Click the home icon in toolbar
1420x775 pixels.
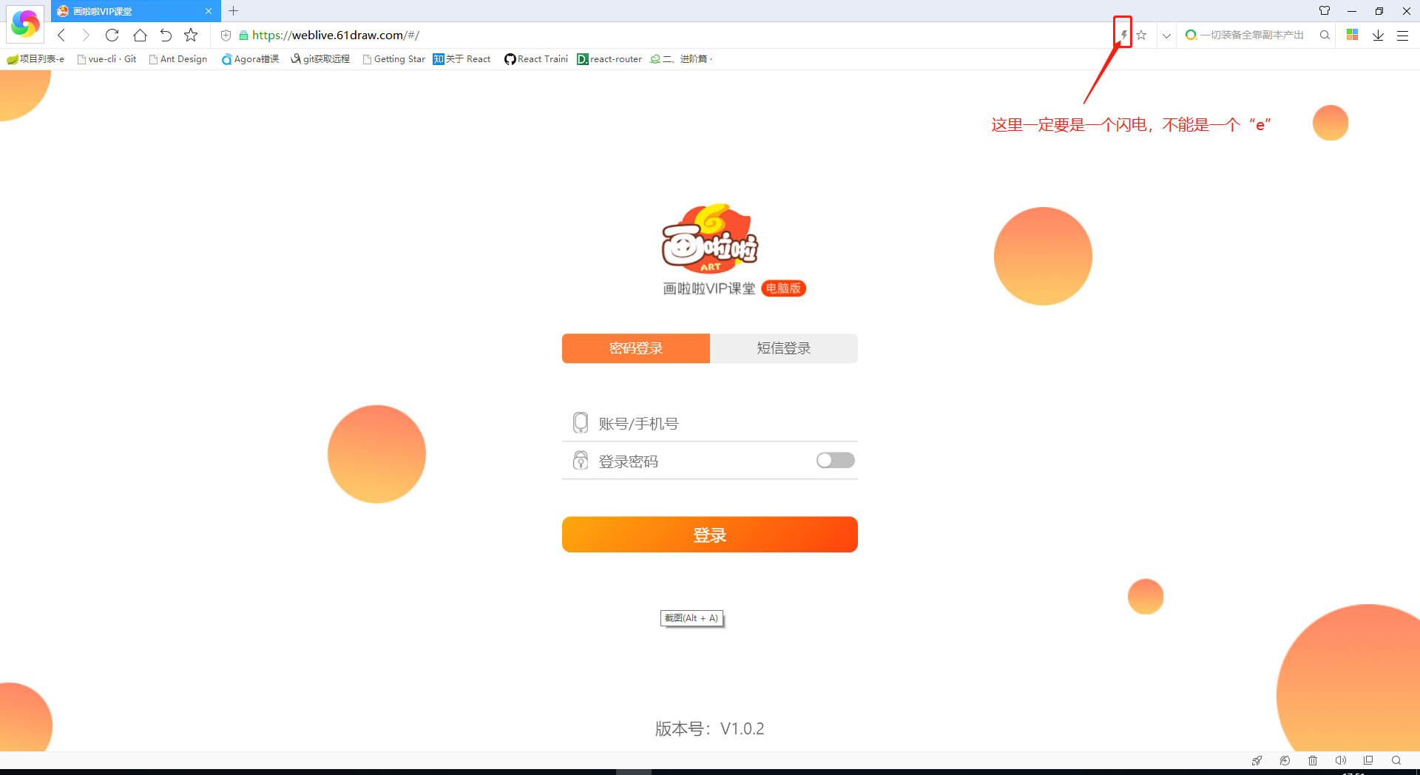pyautogui.click(x=141, y=35)
